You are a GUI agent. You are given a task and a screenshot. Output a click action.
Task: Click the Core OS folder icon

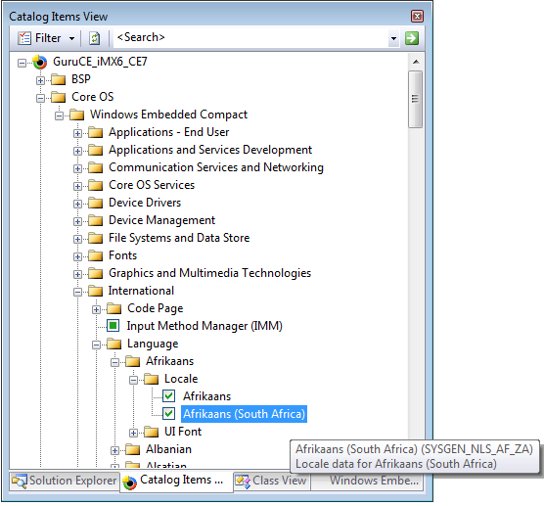tap(59, 97)
